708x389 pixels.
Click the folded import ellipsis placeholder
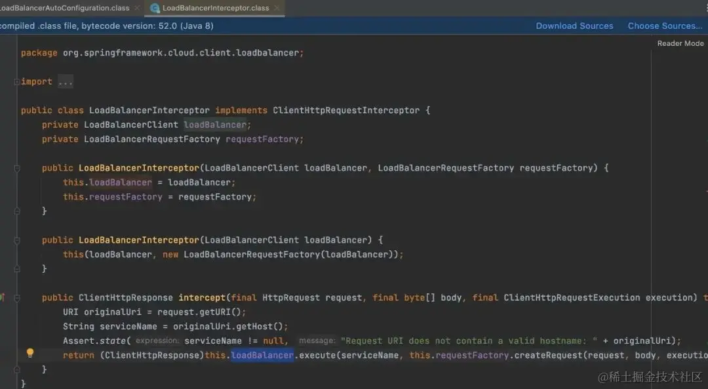tap(66, 82)
